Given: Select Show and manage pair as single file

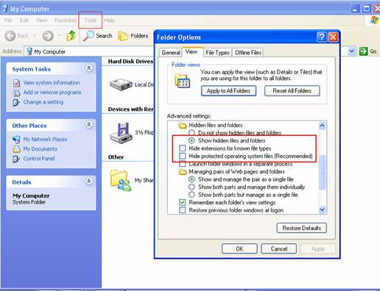Looking at the screenshot, I should 191,179.
